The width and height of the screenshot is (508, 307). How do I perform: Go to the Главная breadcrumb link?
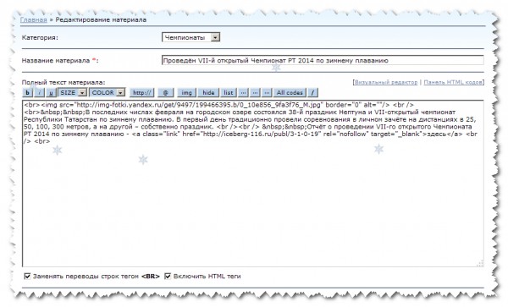(x=34, y=19)
